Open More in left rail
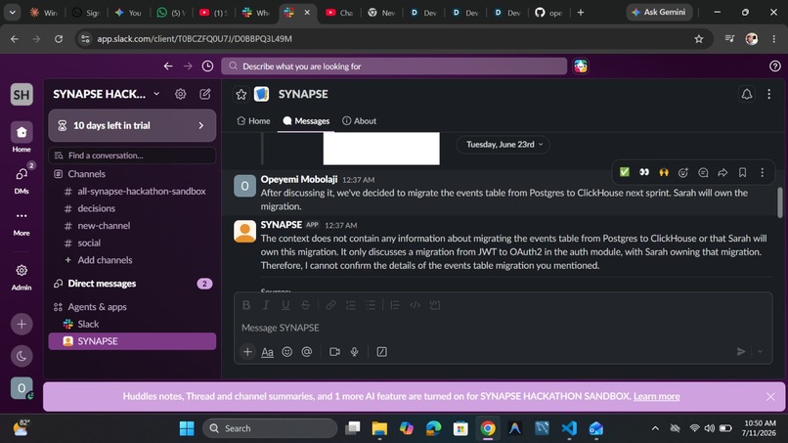Screen dimensions: 788x443 (x=22, y=221)
